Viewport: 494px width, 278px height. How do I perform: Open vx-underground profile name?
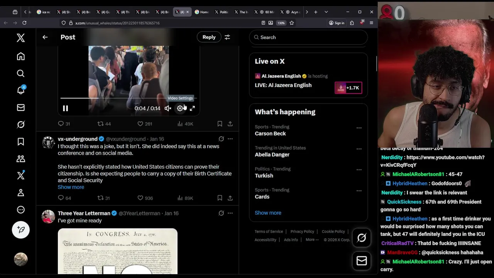pos(78,139)
